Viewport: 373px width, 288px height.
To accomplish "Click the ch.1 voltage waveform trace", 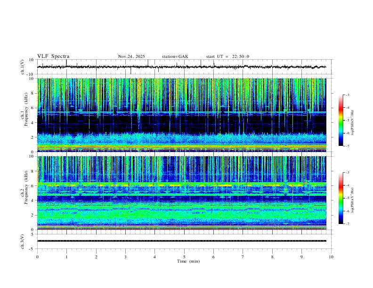I will click(x=181, y=67).
